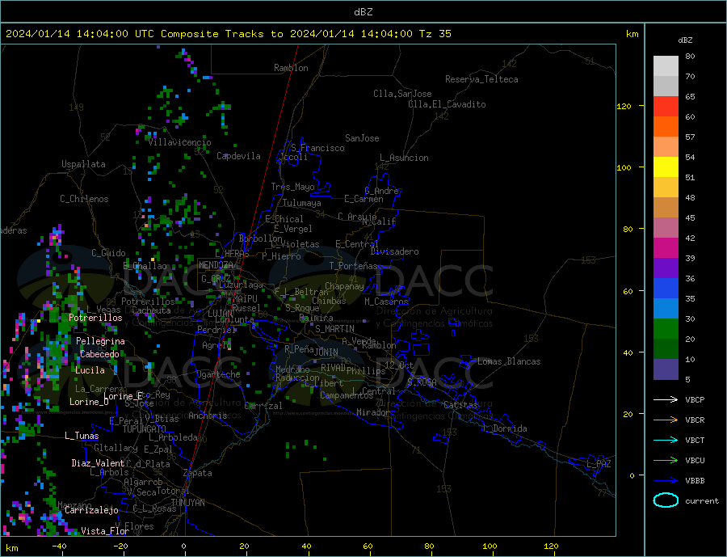Click the 'current' legend label
This screenshot has height=557, width=727.
point(702,501)
